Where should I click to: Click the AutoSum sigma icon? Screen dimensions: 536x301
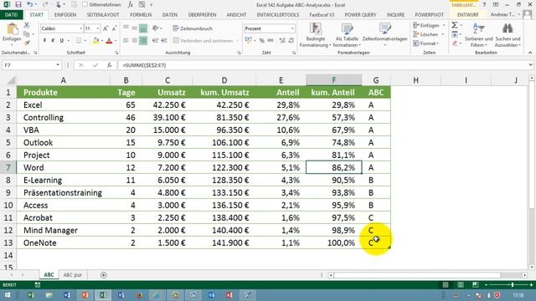455,25
